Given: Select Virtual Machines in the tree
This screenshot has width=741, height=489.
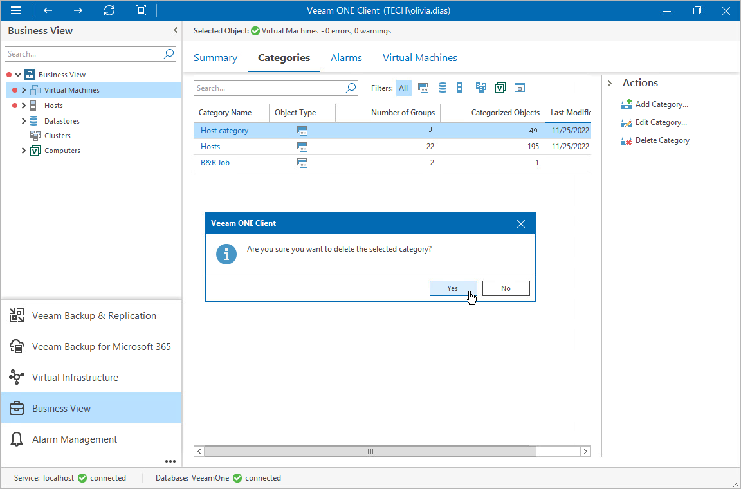Looking at the screenshot, I should click(72, 90).
